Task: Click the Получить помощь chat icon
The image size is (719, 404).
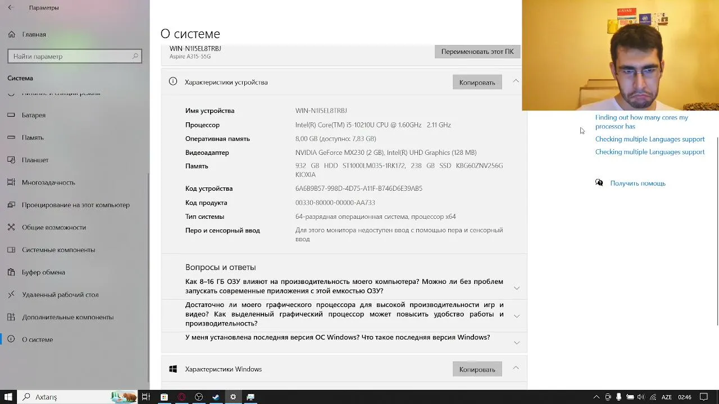Action: coord(599,183)
